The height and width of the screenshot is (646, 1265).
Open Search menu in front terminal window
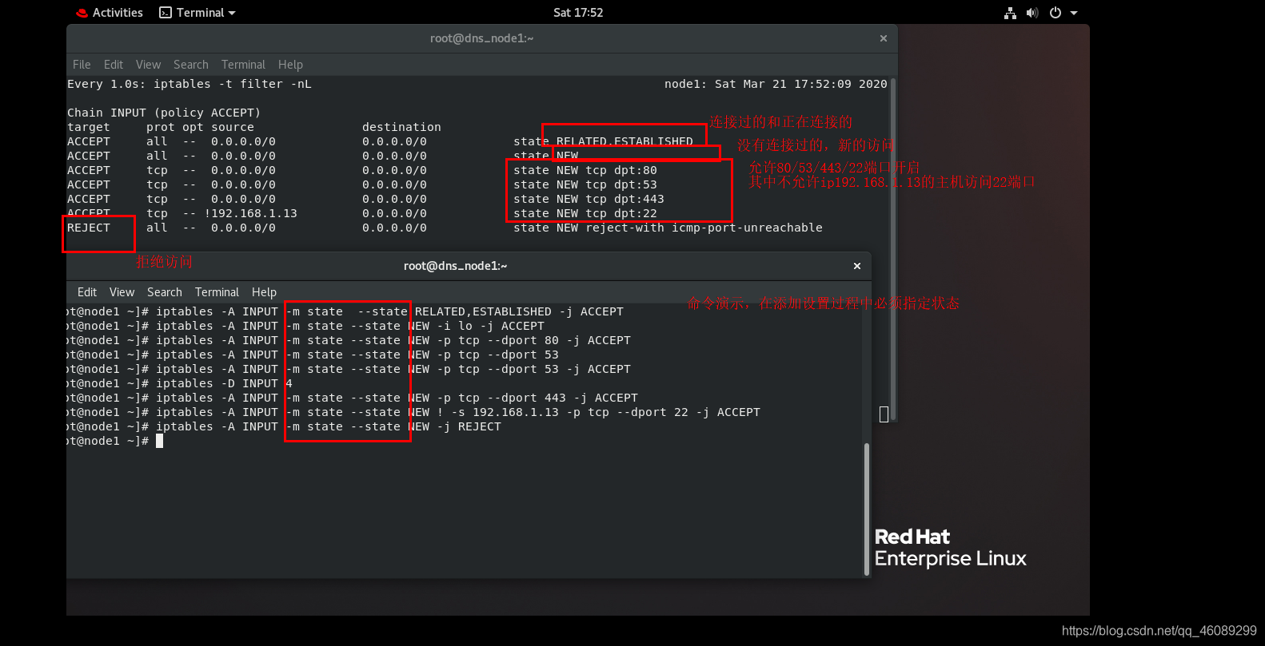click(165, 292)
